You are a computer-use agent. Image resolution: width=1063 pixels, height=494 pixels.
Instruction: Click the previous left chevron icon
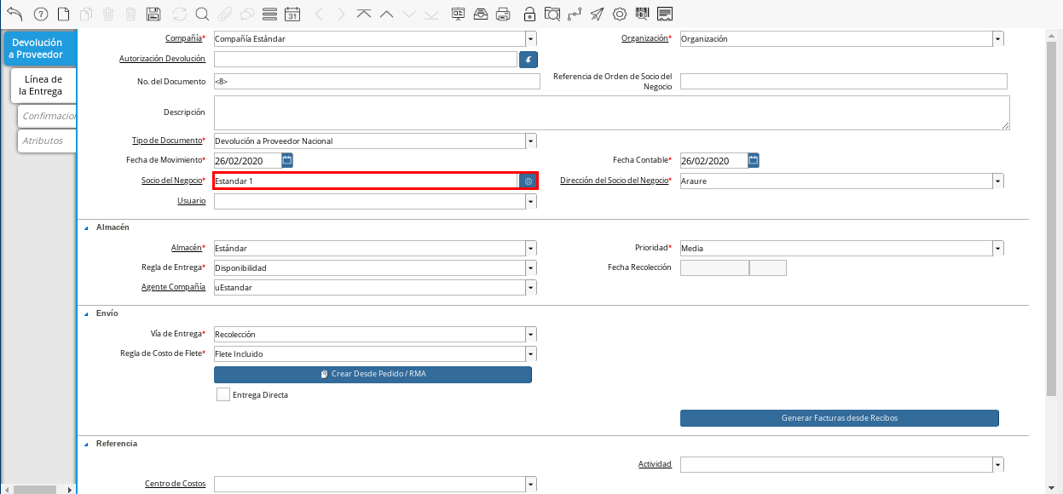[319, 14]
